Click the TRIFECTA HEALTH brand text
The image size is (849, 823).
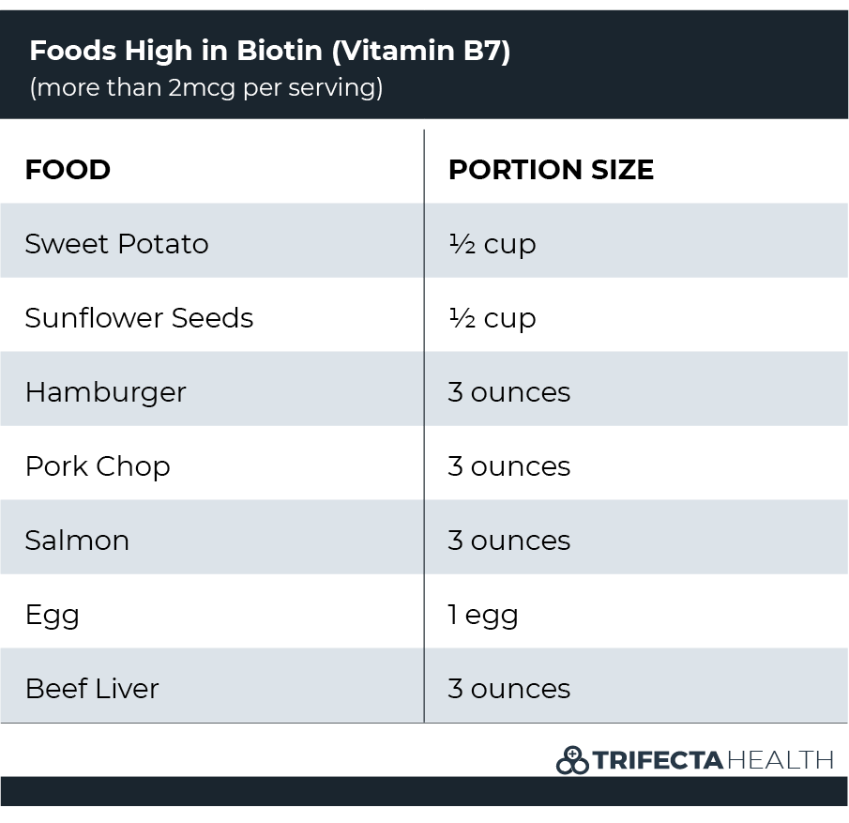tap(713, 760)
